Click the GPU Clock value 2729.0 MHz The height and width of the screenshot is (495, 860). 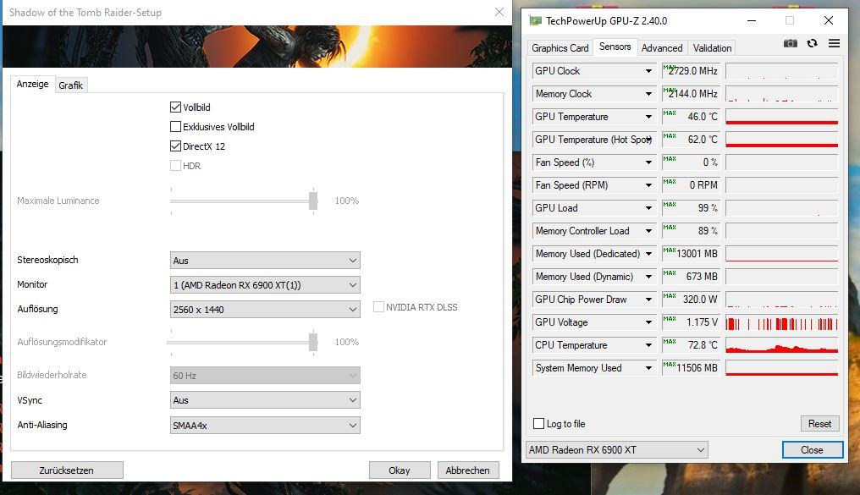click(x=692, y=71)
